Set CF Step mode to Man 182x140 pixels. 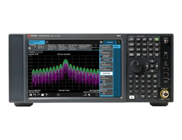(103, 82)
